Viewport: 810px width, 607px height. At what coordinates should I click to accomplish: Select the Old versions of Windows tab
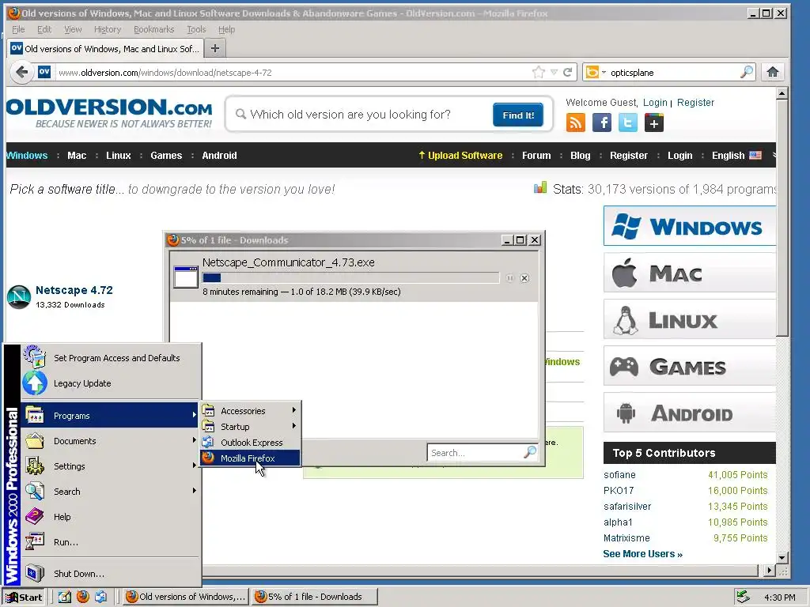tap(104, 48)
